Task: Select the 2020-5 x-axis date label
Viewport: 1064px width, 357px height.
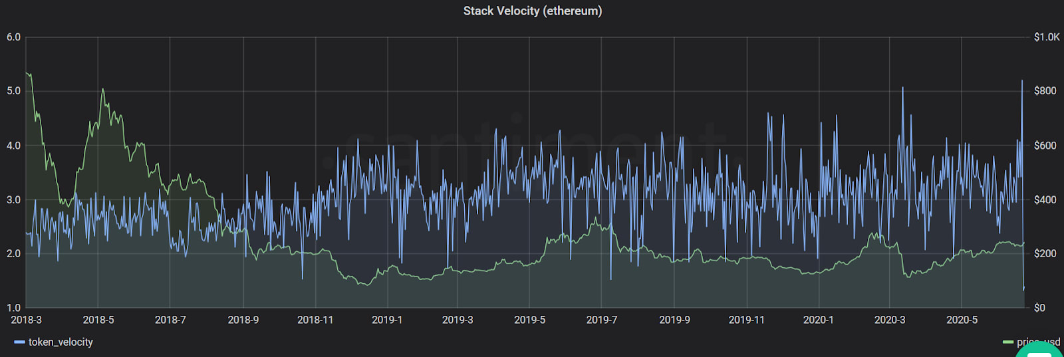Action: [962, 320]
